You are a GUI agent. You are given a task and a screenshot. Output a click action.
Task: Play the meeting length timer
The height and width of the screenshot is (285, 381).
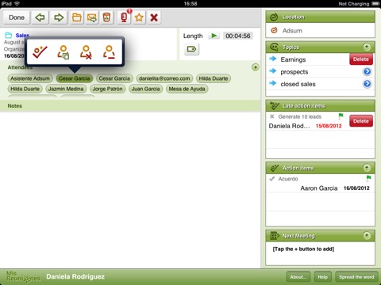pyautogui.click(x=214, y=36)
